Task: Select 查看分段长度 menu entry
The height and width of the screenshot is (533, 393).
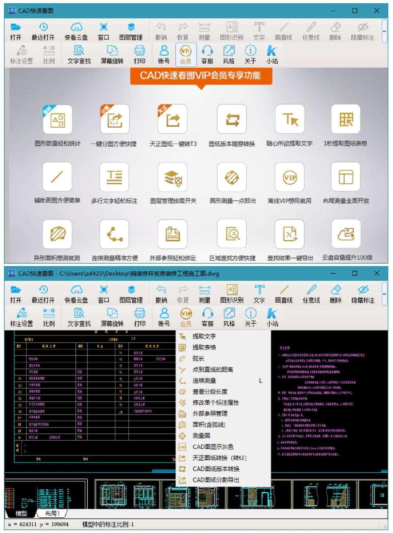Action: pyautogui.click(x=223, y=392)
